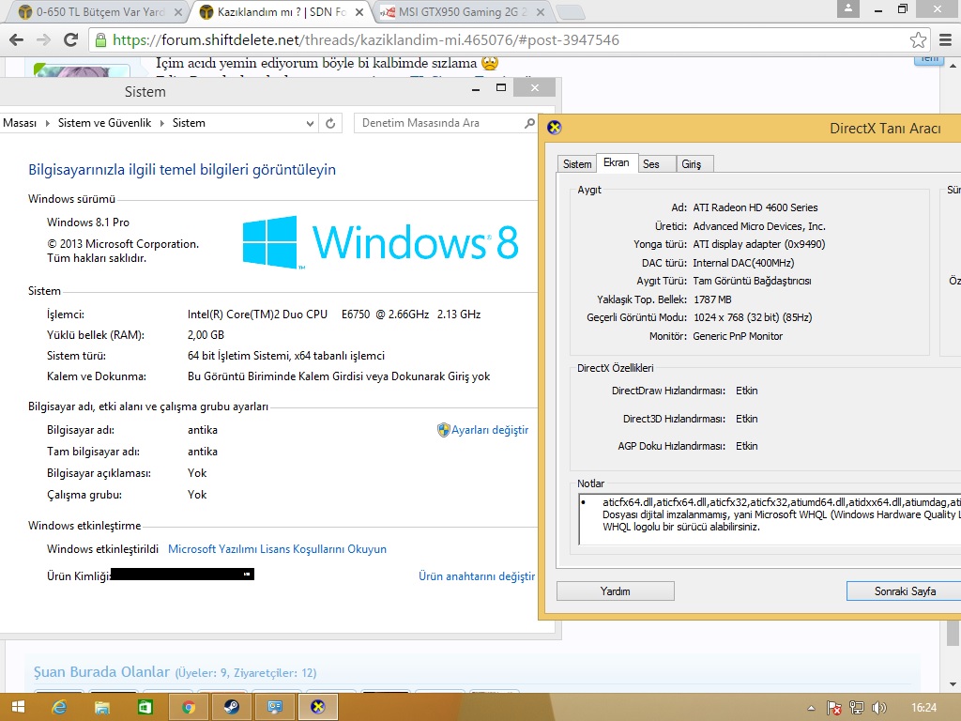Open the Ses tab in DirectX tool

point(650,164)
